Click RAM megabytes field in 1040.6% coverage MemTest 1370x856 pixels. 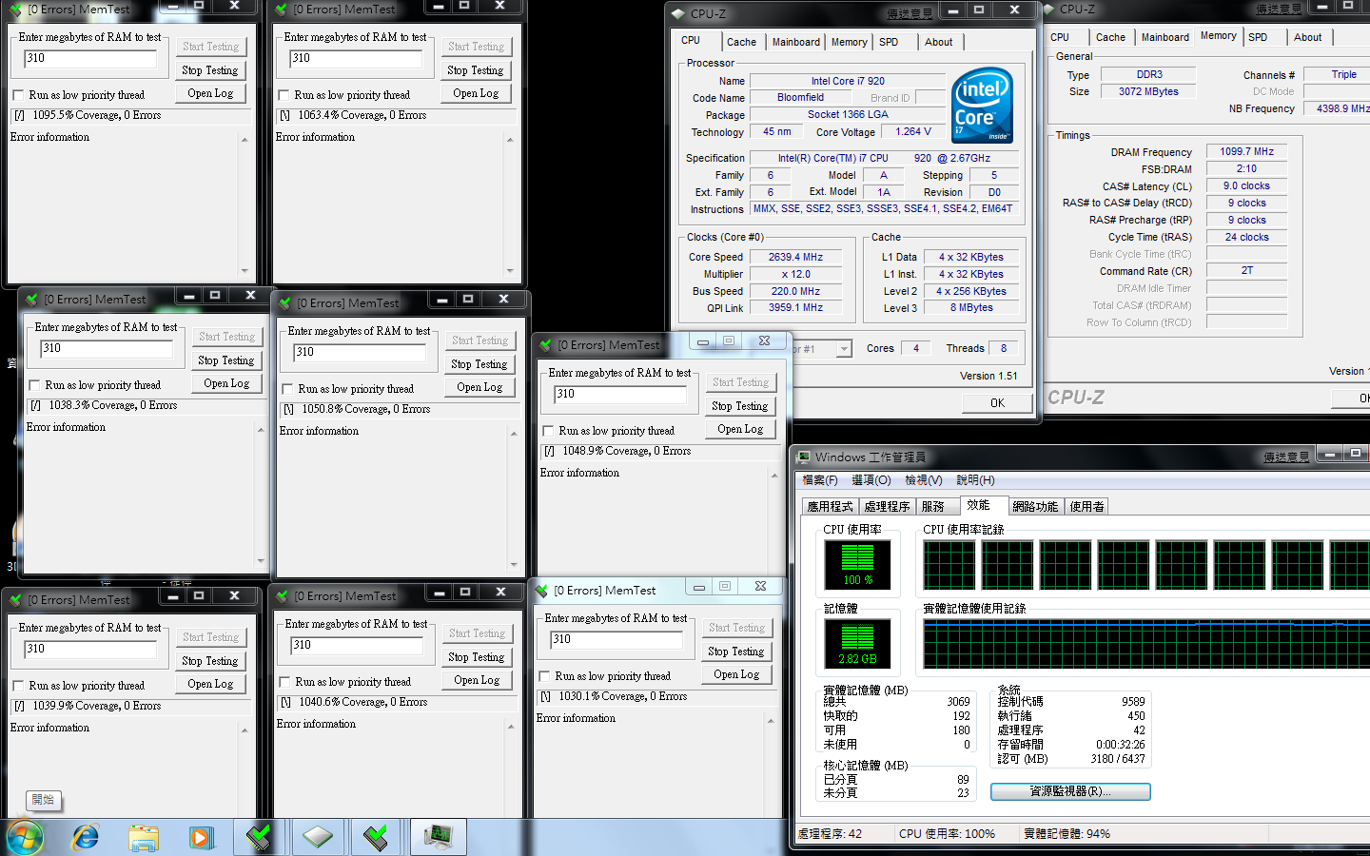[x=357, y=646]
